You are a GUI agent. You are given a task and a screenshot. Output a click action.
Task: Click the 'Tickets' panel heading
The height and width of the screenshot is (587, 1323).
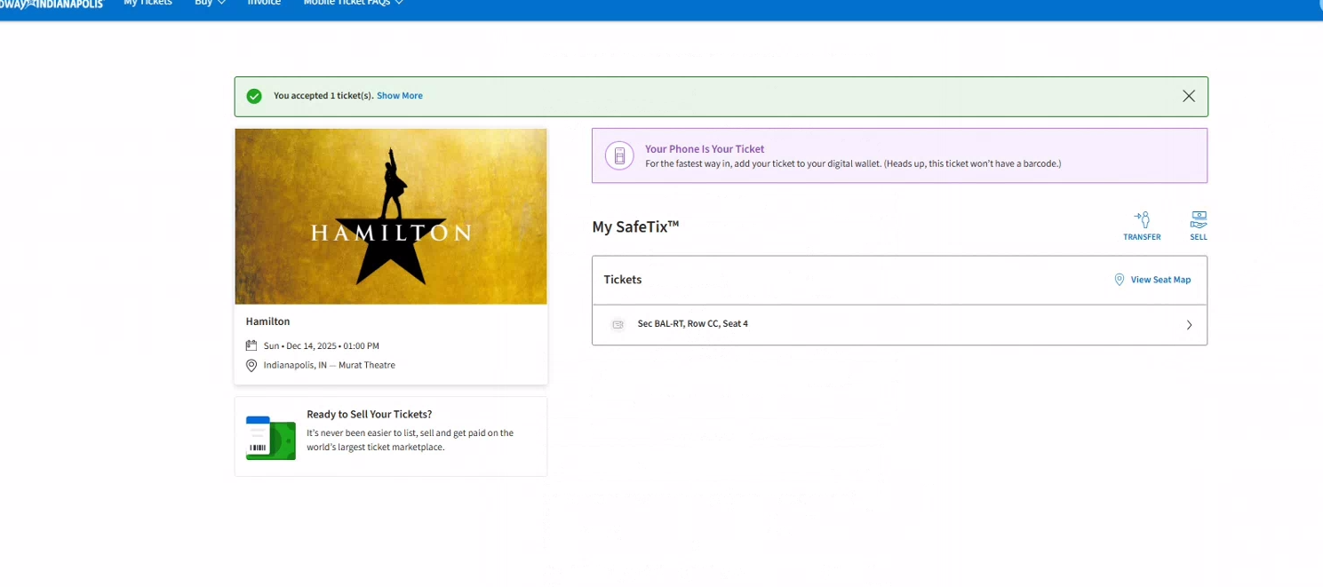(623, 280)
